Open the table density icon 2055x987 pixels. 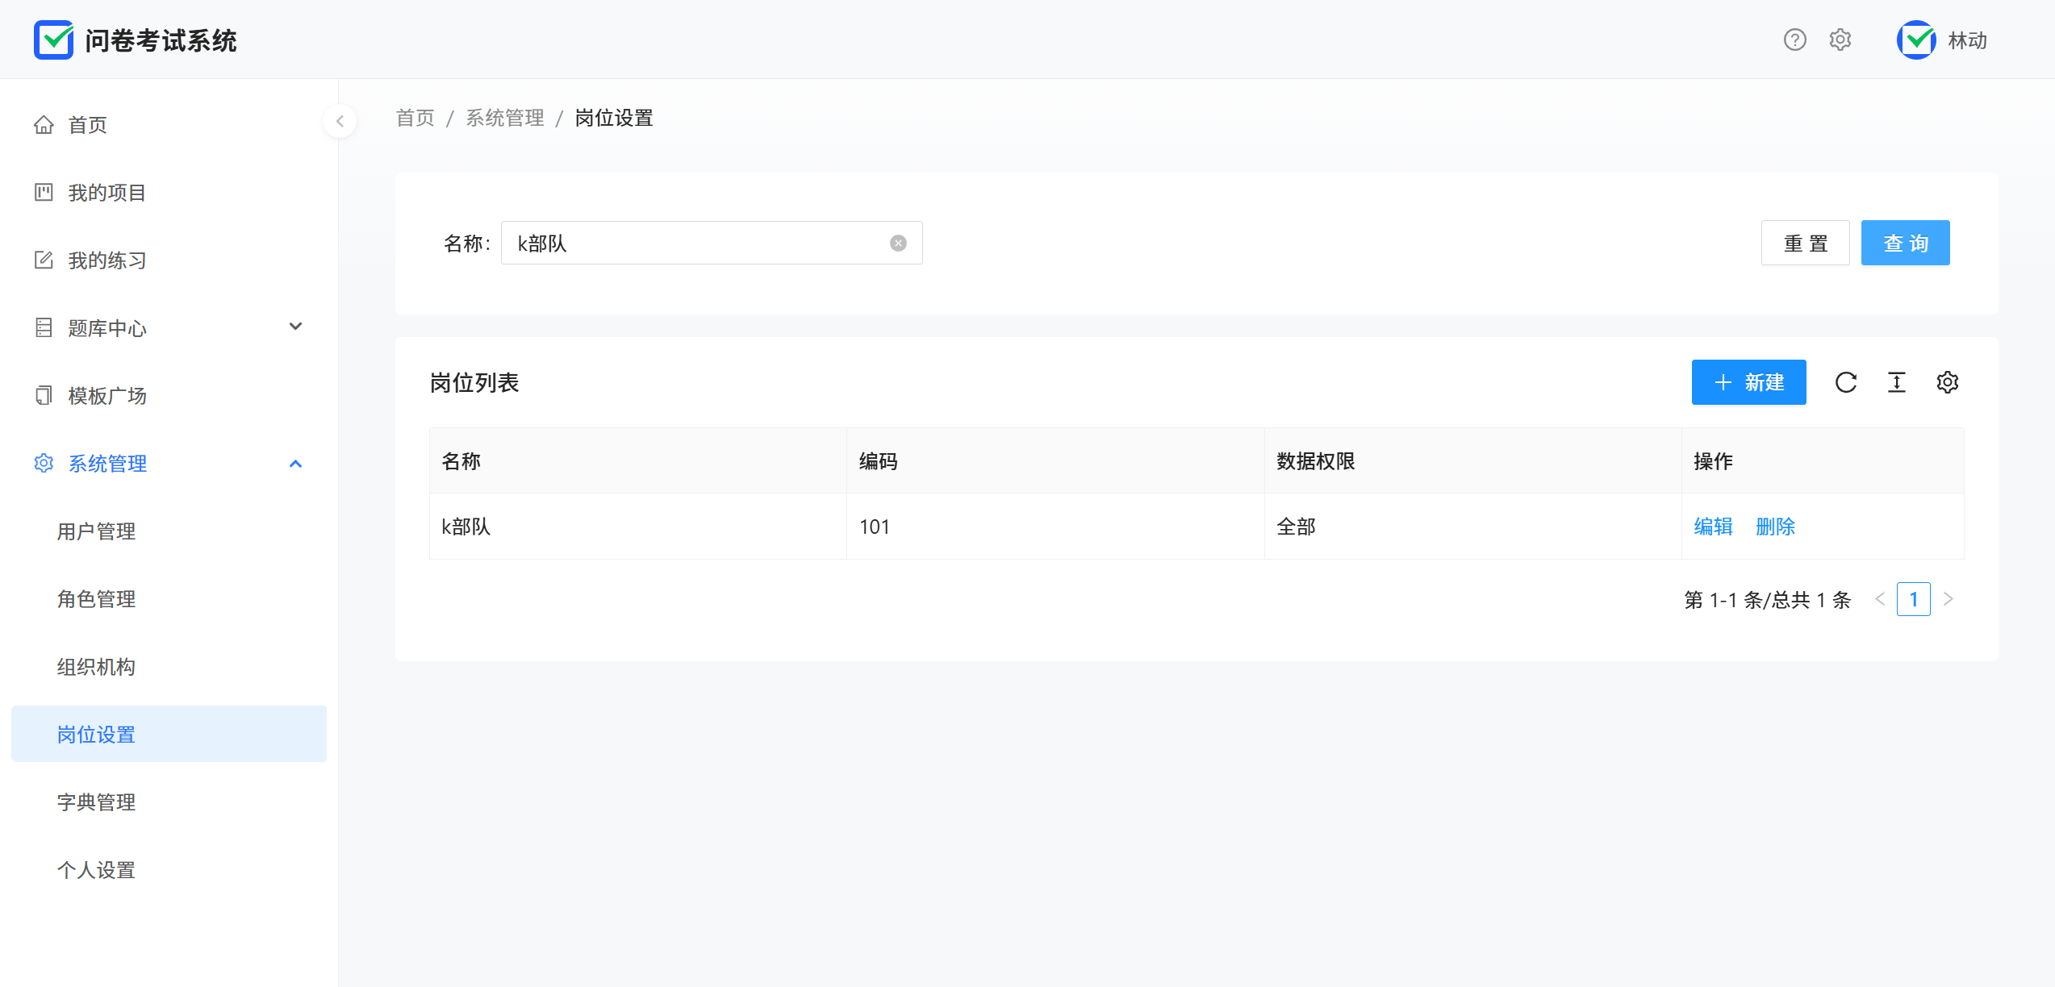(x=1897, y=382)
